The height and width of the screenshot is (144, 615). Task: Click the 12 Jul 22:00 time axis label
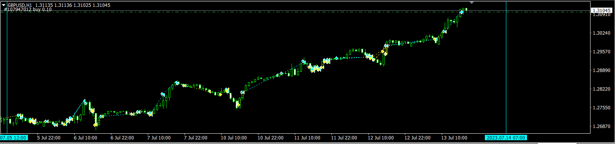[417, 138]
